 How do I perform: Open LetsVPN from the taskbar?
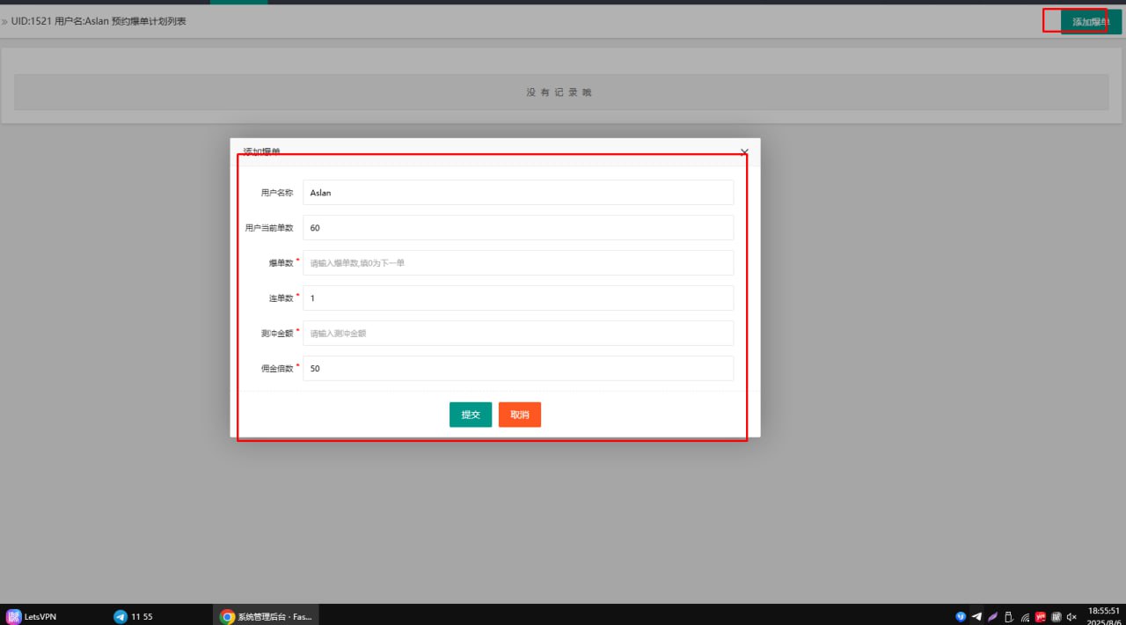coord(32,617)
